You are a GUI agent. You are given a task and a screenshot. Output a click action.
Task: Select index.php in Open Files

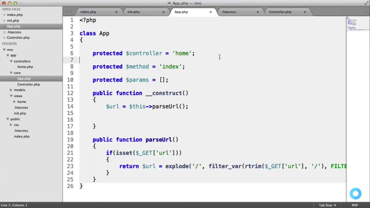click(x=15, y=15)
